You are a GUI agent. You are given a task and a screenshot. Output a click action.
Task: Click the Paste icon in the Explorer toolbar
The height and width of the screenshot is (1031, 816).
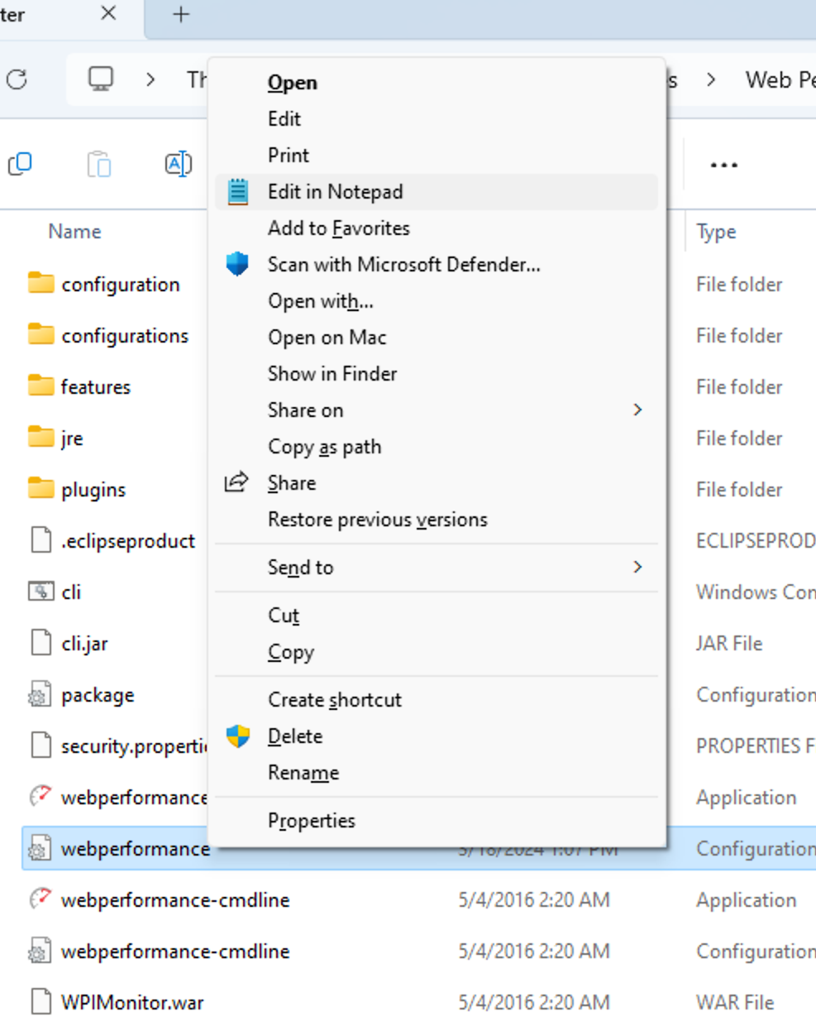pos(99,164)
